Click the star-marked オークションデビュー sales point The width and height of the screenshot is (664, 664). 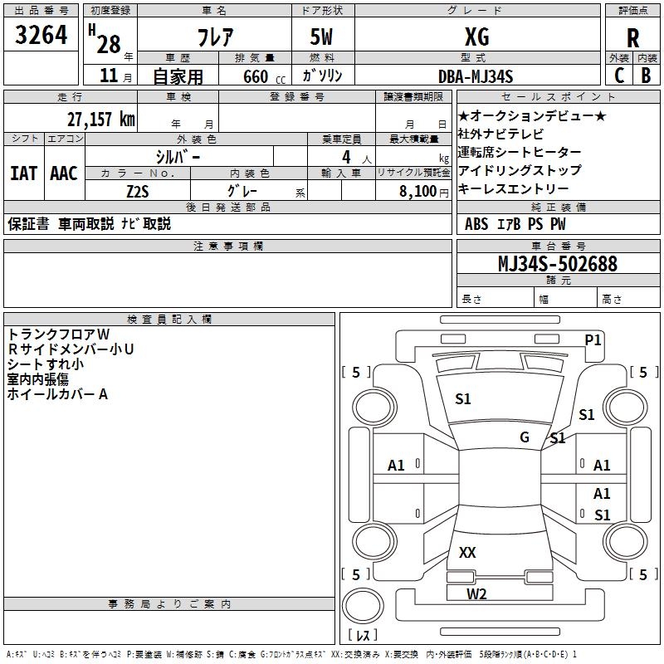532,115
